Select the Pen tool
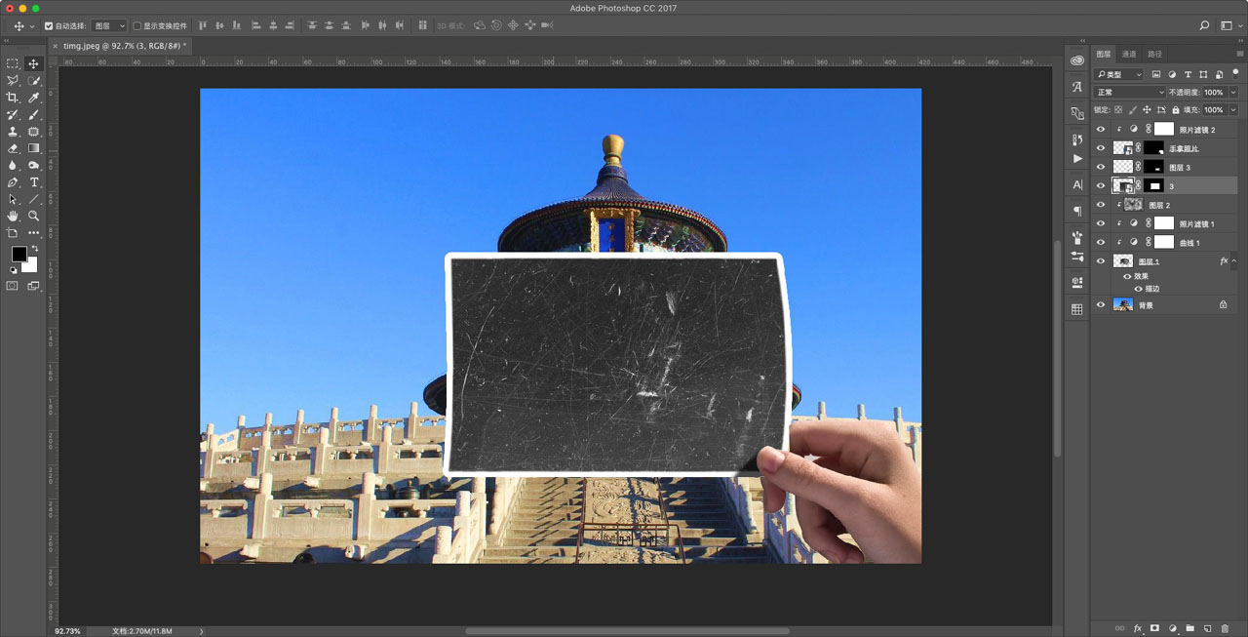The image size is (1248, 637). [x=13, y=182]
